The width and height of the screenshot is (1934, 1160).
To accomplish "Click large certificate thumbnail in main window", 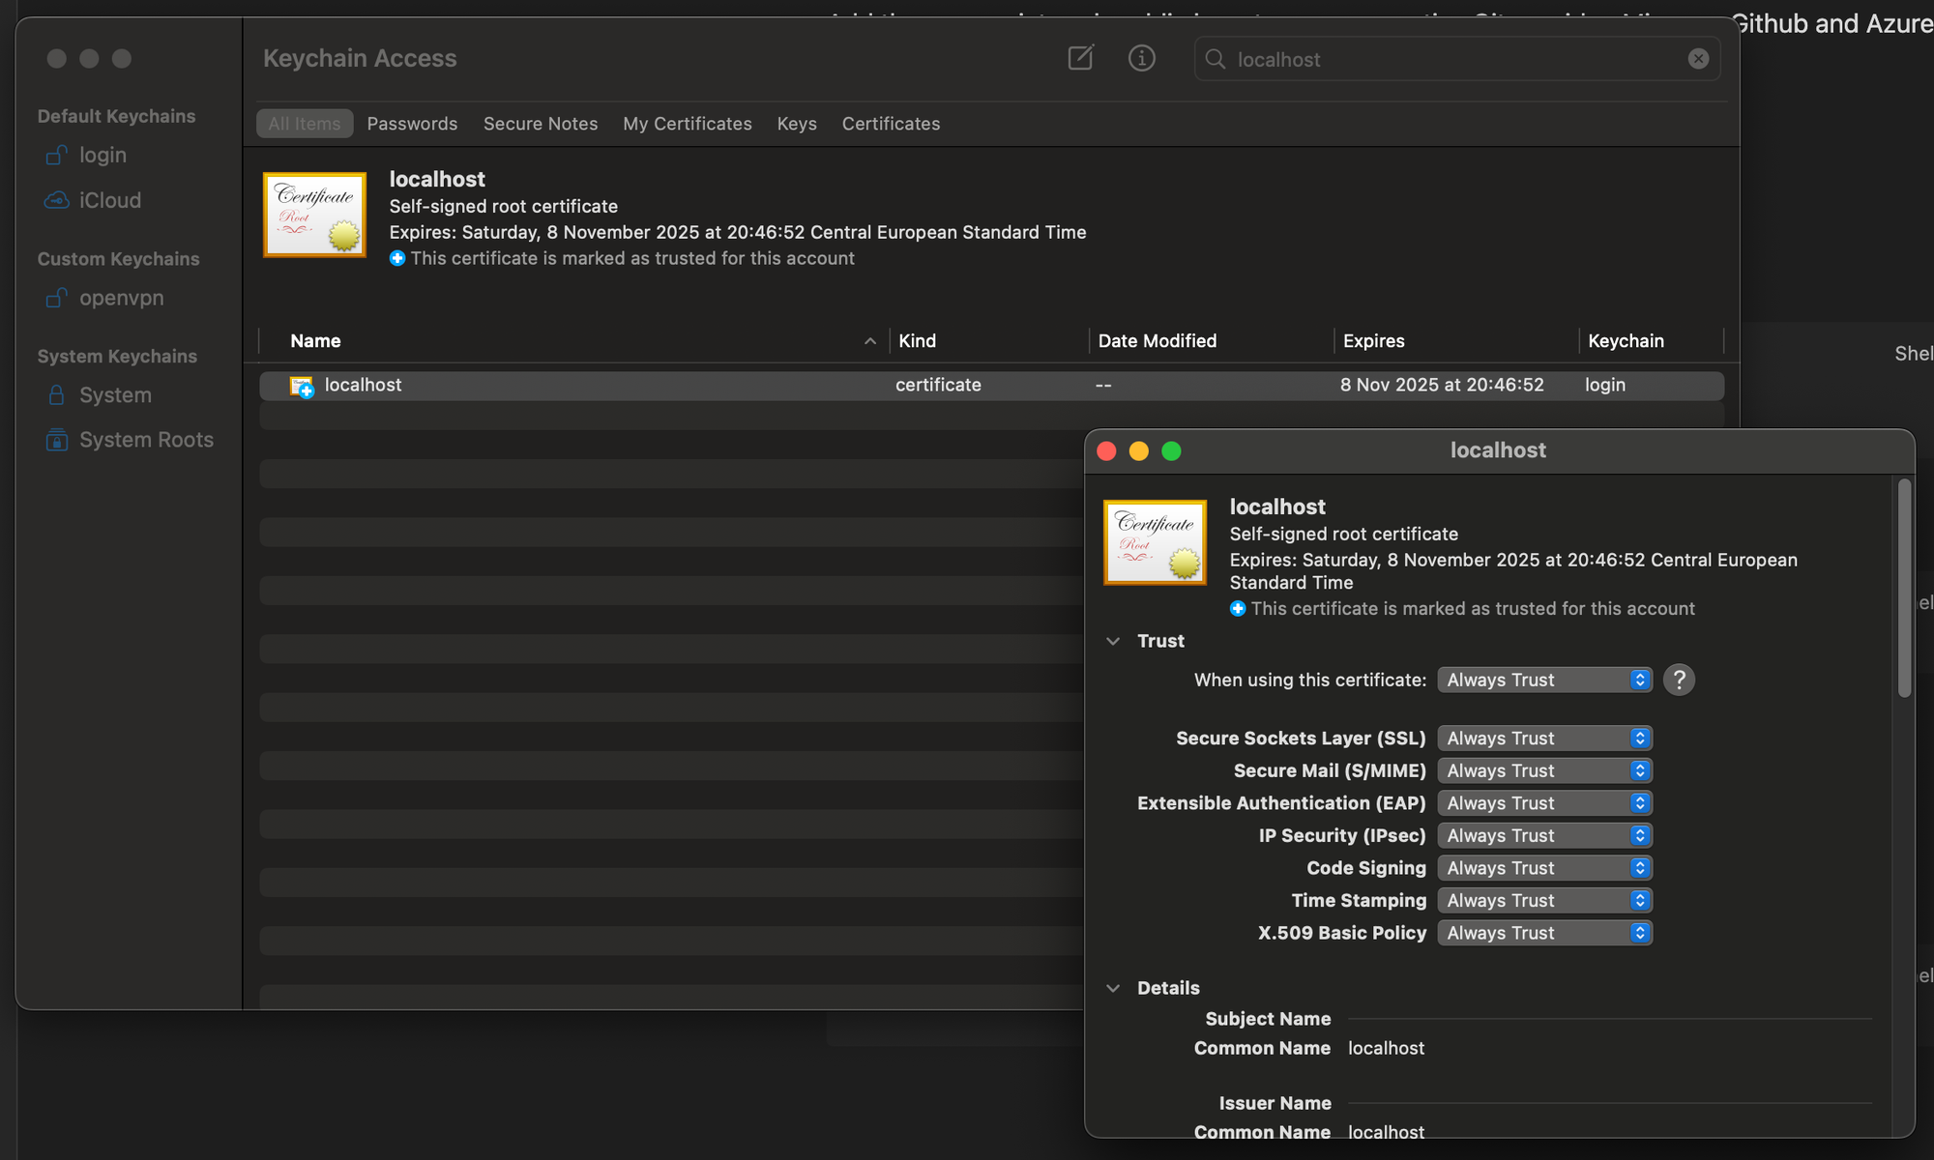I will point(314,215).
